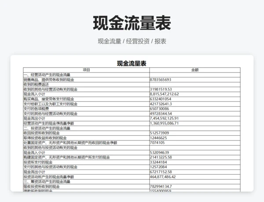The image size is (264, 202).
Task: Select the row 三、筹资活动产生的现金流量
Action: tap(132, 182)
